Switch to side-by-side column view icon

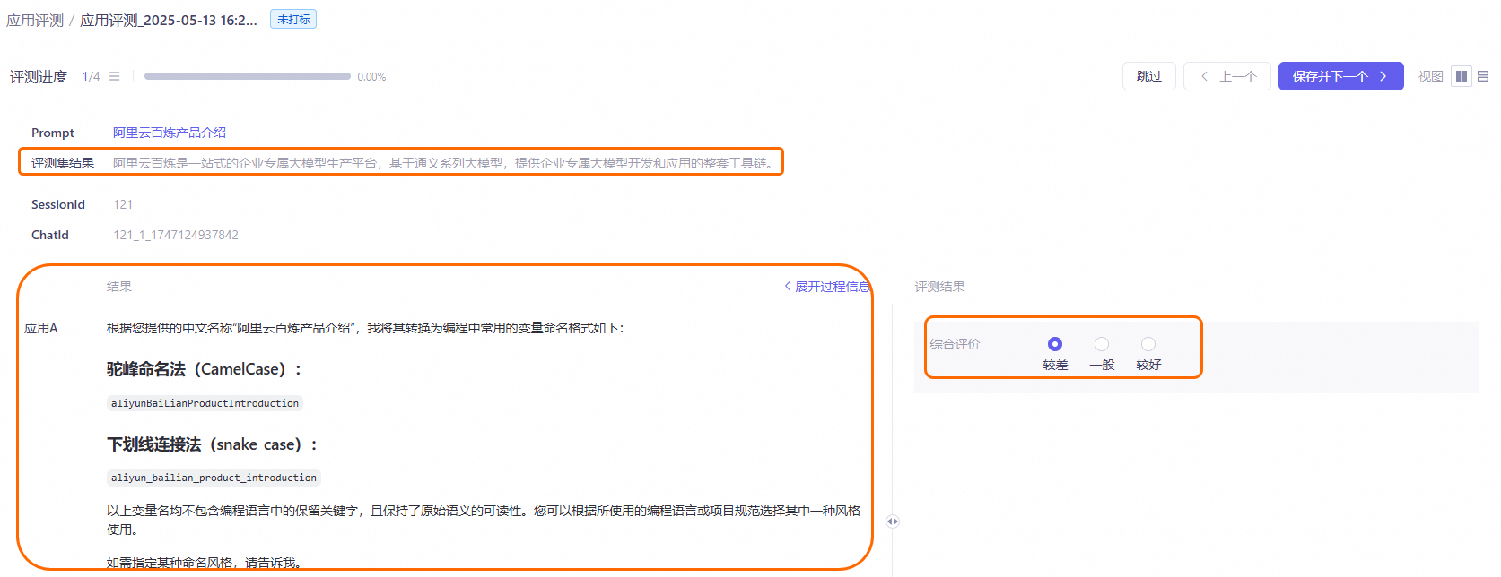coord(1462,76)
